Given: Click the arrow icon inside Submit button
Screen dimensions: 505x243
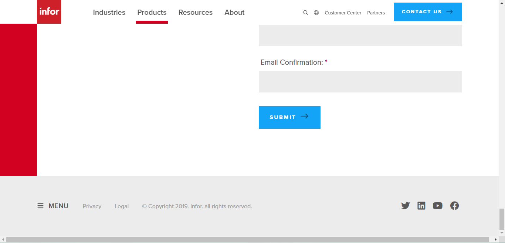Looking at the screenshot, I should (305, 117).
